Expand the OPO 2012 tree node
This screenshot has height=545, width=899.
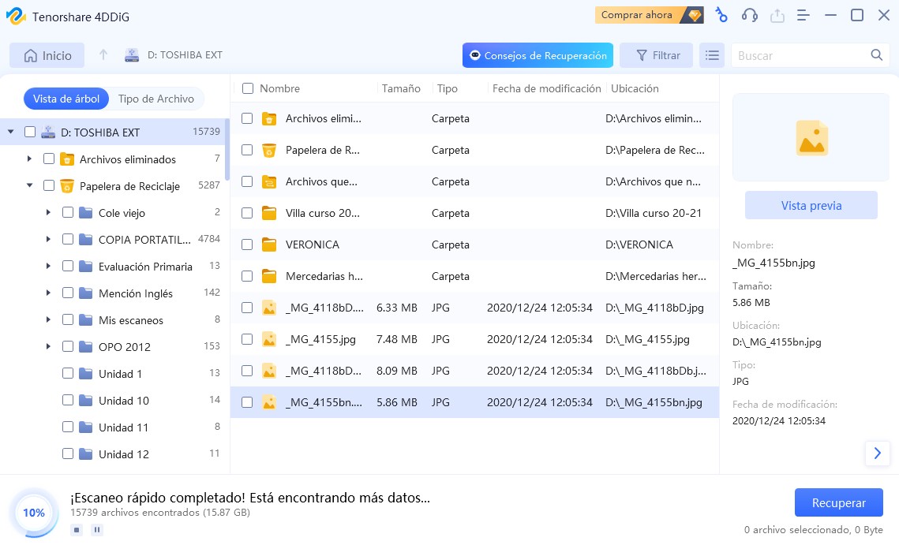coord(48,347)
